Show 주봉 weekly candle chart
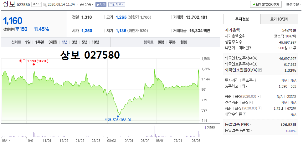 click(172, 42)
